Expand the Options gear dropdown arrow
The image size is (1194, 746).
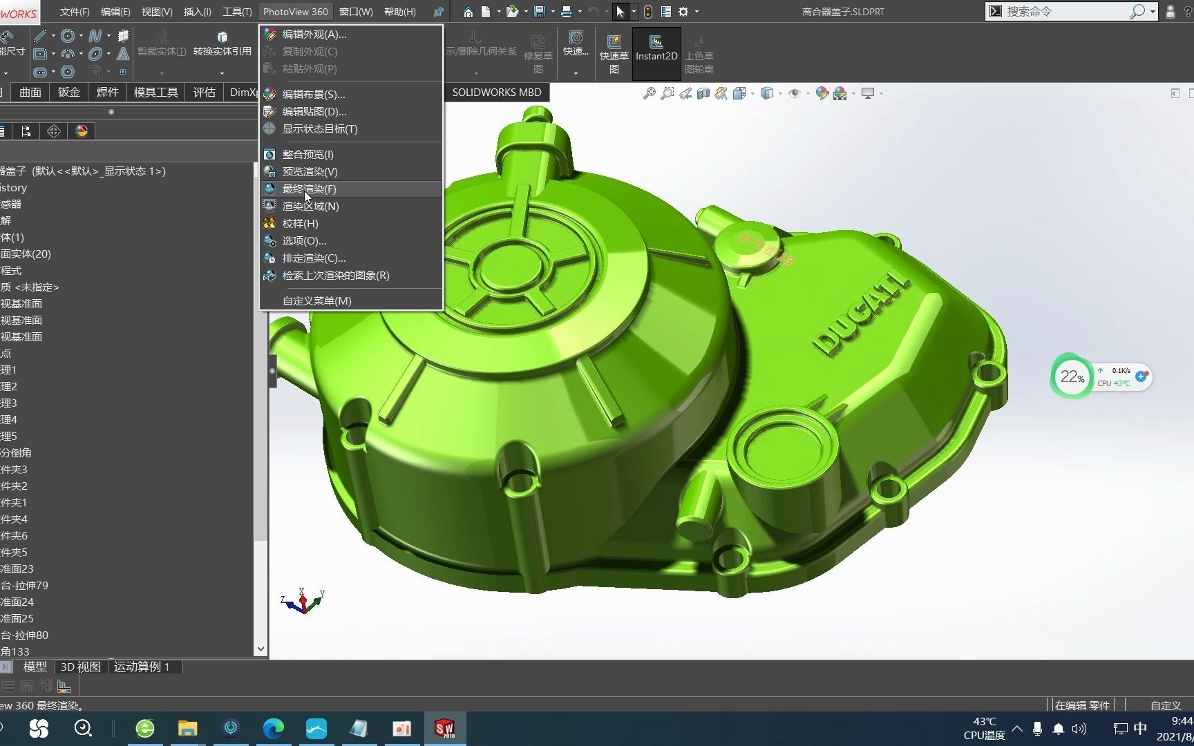click(x=696, y=12)
